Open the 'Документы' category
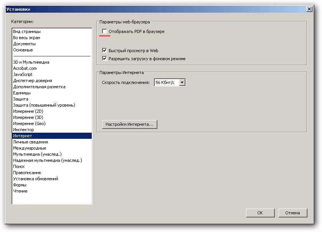322x232 pixels. click(24, 44)
